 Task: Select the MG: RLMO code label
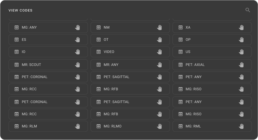click(113, 126)
